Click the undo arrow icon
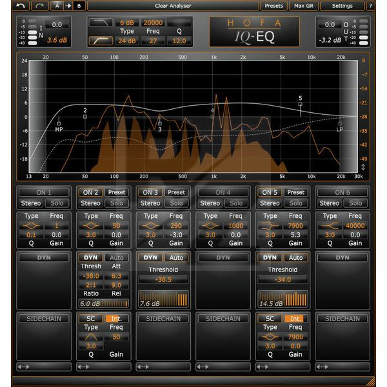Image resolution: width=387 pixels, height=387 pixels. tap(21, 6)
